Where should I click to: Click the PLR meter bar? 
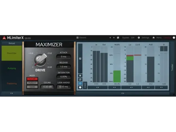pyautogui.click(x=151, y=70)
